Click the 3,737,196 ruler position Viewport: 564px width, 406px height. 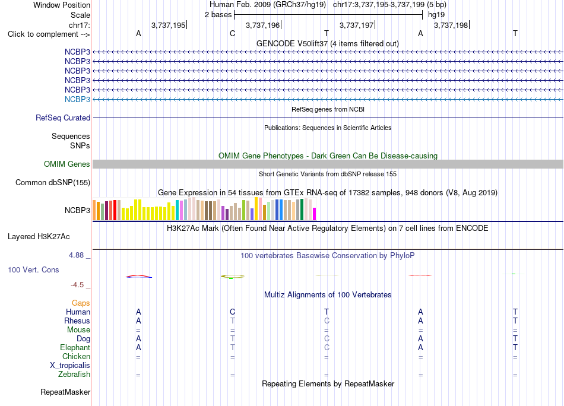262,25
